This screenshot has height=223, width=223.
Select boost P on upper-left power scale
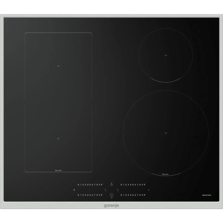pos(102,185)
